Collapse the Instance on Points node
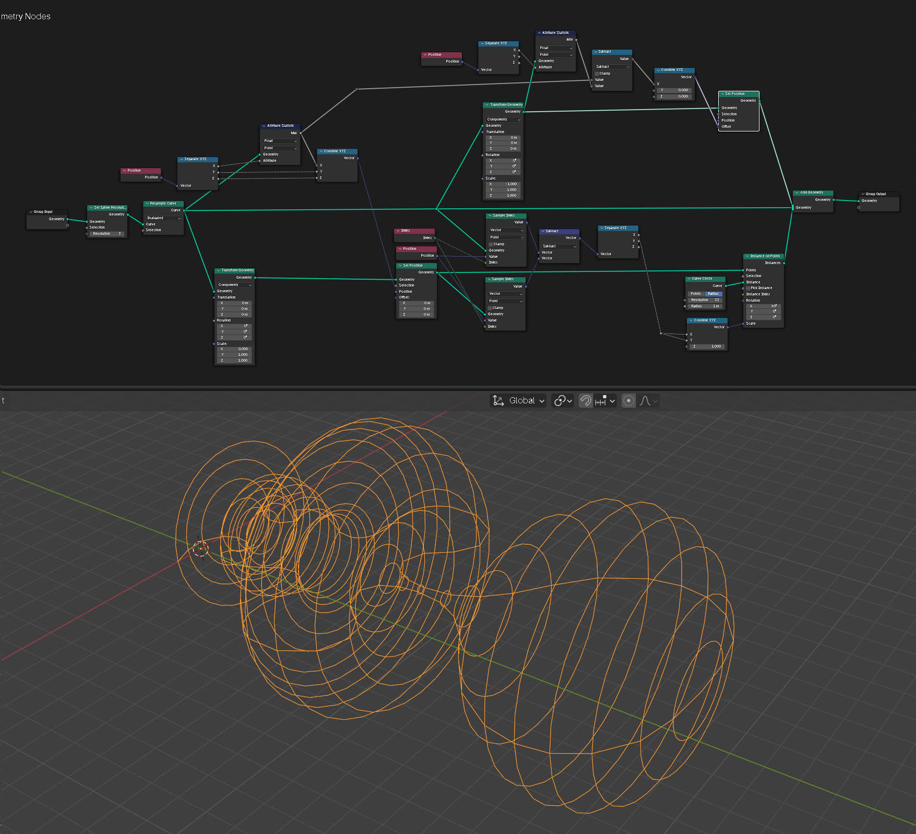916x834 pixels. [x=747, y=256]
